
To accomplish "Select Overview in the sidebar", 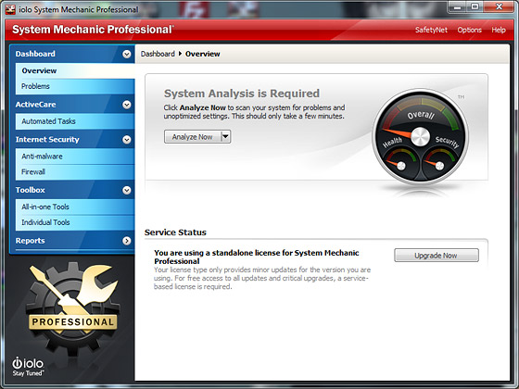I will (x=75, y=70).
